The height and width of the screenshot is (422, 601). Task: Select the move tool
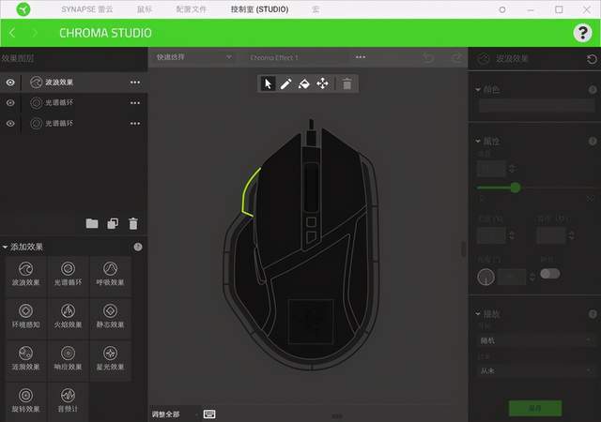(322, 83)
